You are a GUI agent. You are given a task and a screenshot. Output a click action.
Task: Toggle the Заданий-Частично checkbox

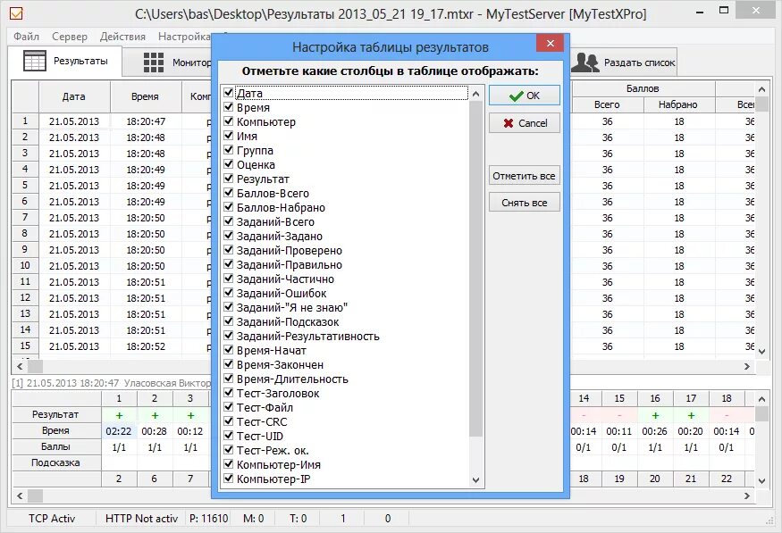click(229, 279)
